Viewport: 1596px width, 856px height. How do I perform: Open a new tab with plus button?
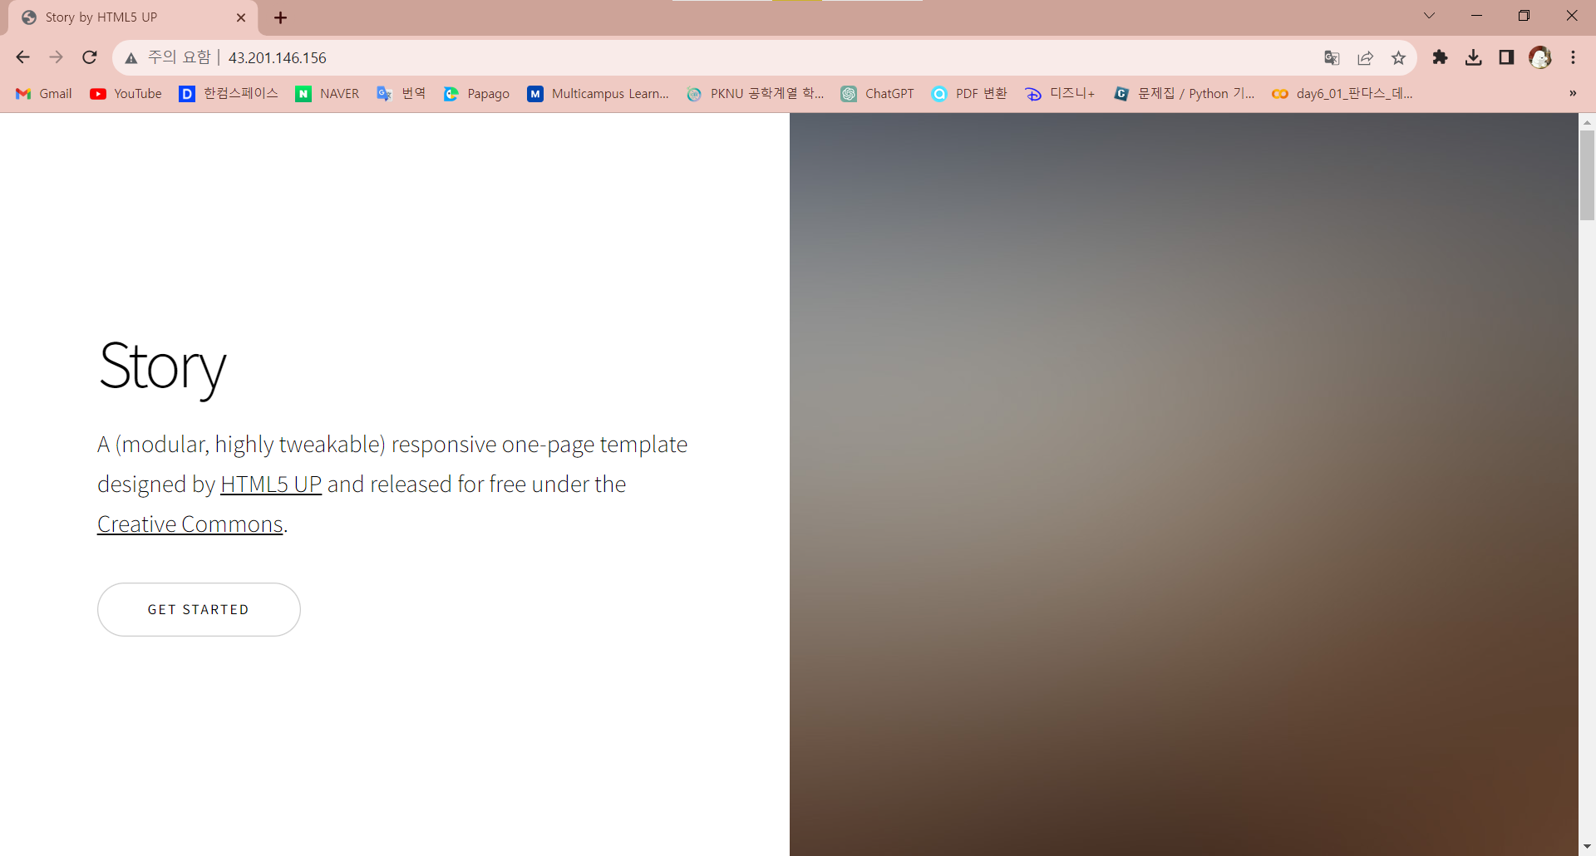tap(280, 17)
